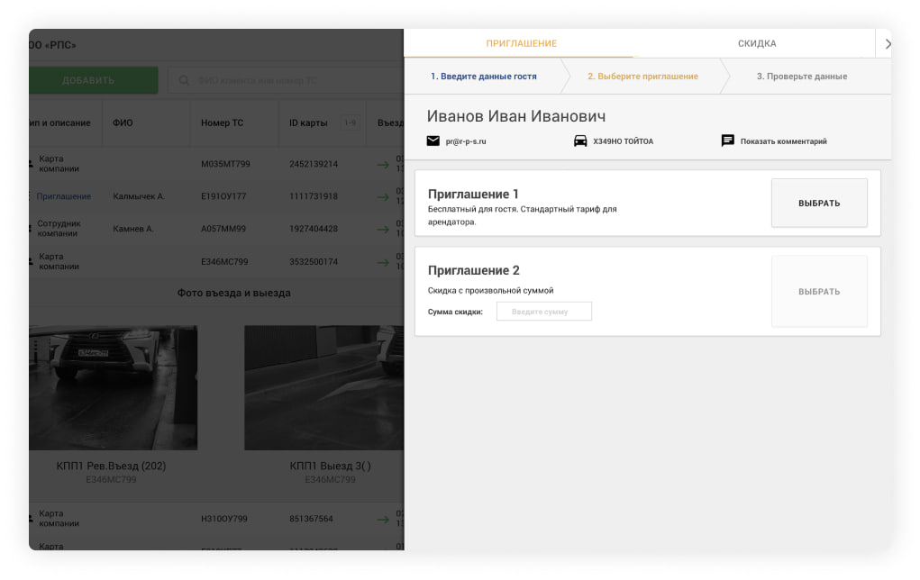Screen dimensions: 920x580
Task: Open the КПП1 Рев.Въезд (202) photo
Action: 113,388
